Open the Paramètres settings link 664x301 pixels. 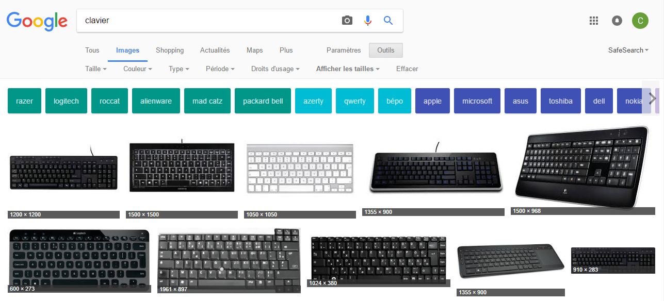[x=344, y=51]
